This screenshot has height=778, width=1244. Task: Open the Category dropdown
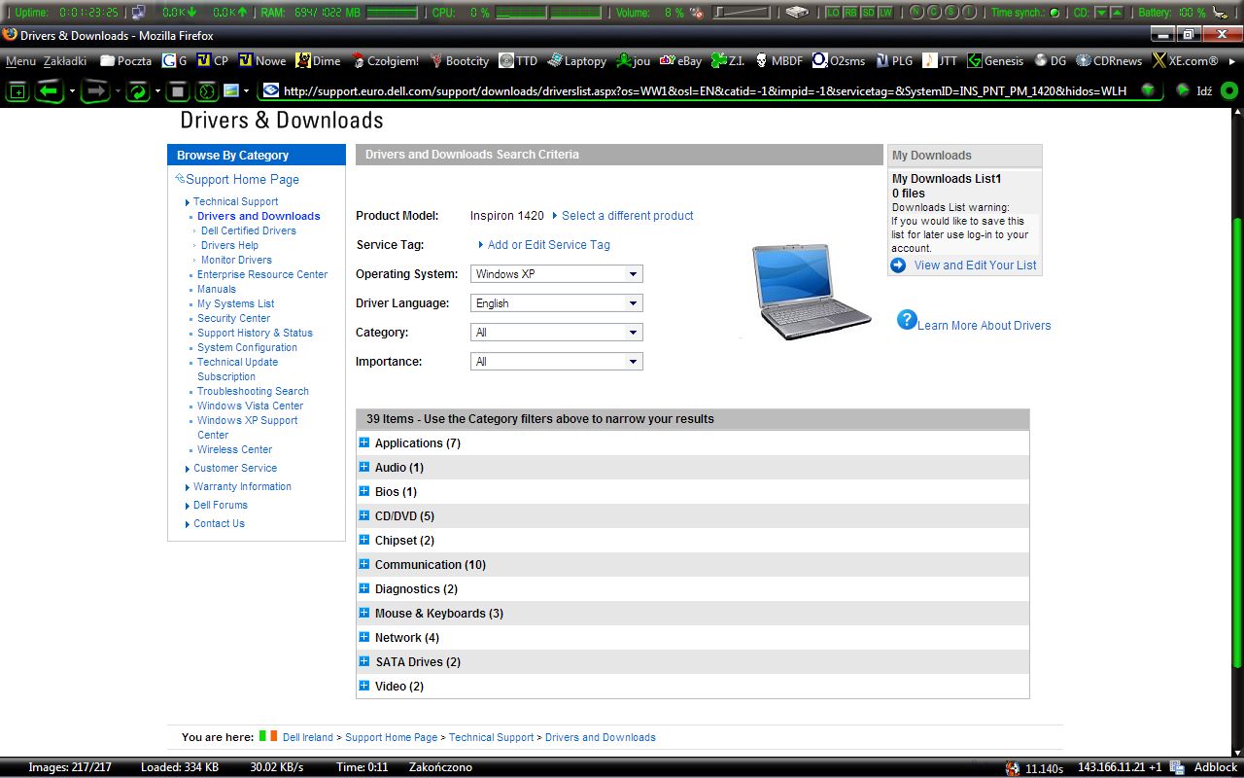pos(556,333)
